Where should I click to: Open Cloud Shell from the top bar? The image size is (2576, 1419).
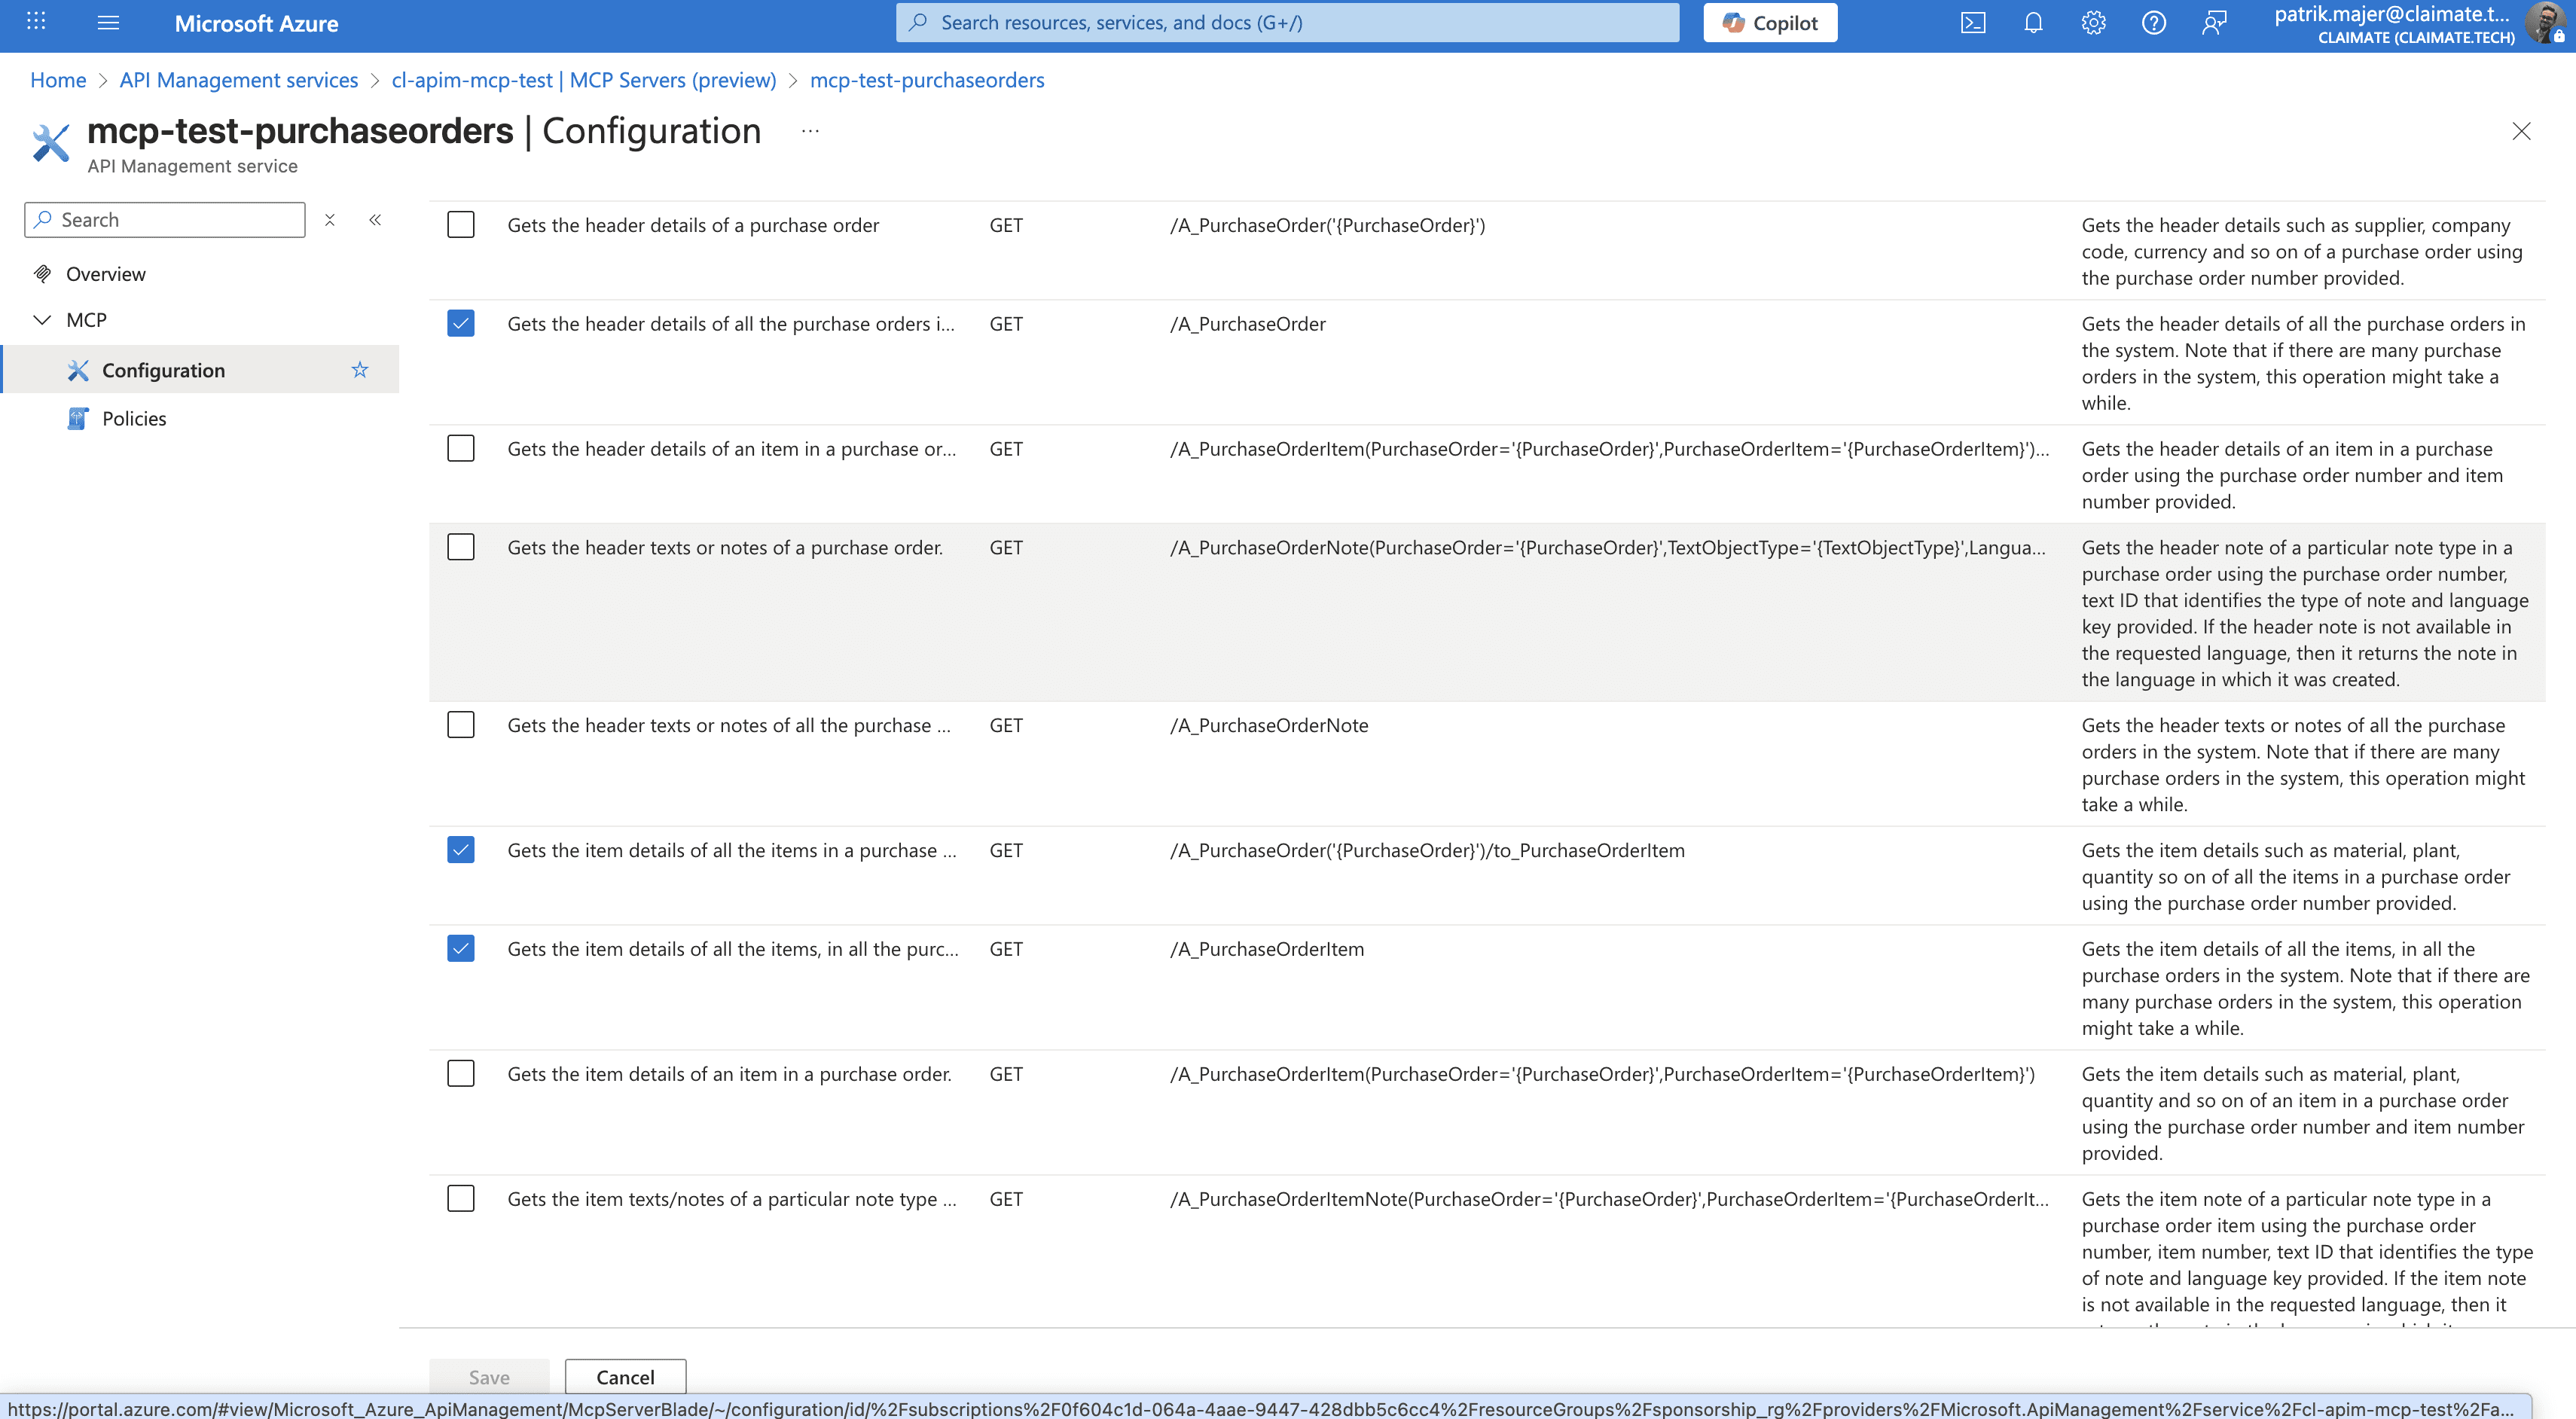(x=1972, y=23)
